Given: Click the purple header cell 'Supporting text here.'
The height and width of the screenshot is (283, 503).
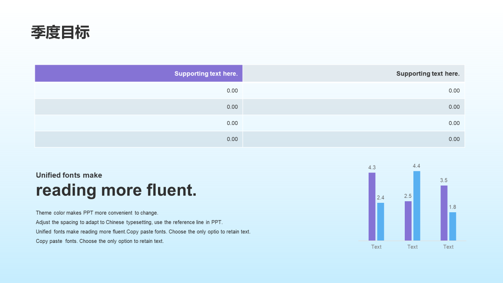Looking at the screenshot, I should [x=139, y=74].
